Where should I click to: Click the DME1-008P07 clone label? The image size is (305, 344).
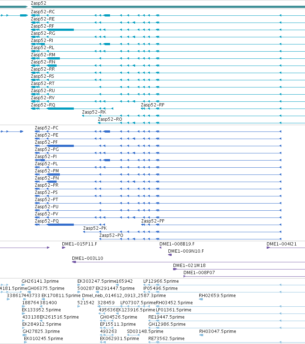tap(199, 273)
